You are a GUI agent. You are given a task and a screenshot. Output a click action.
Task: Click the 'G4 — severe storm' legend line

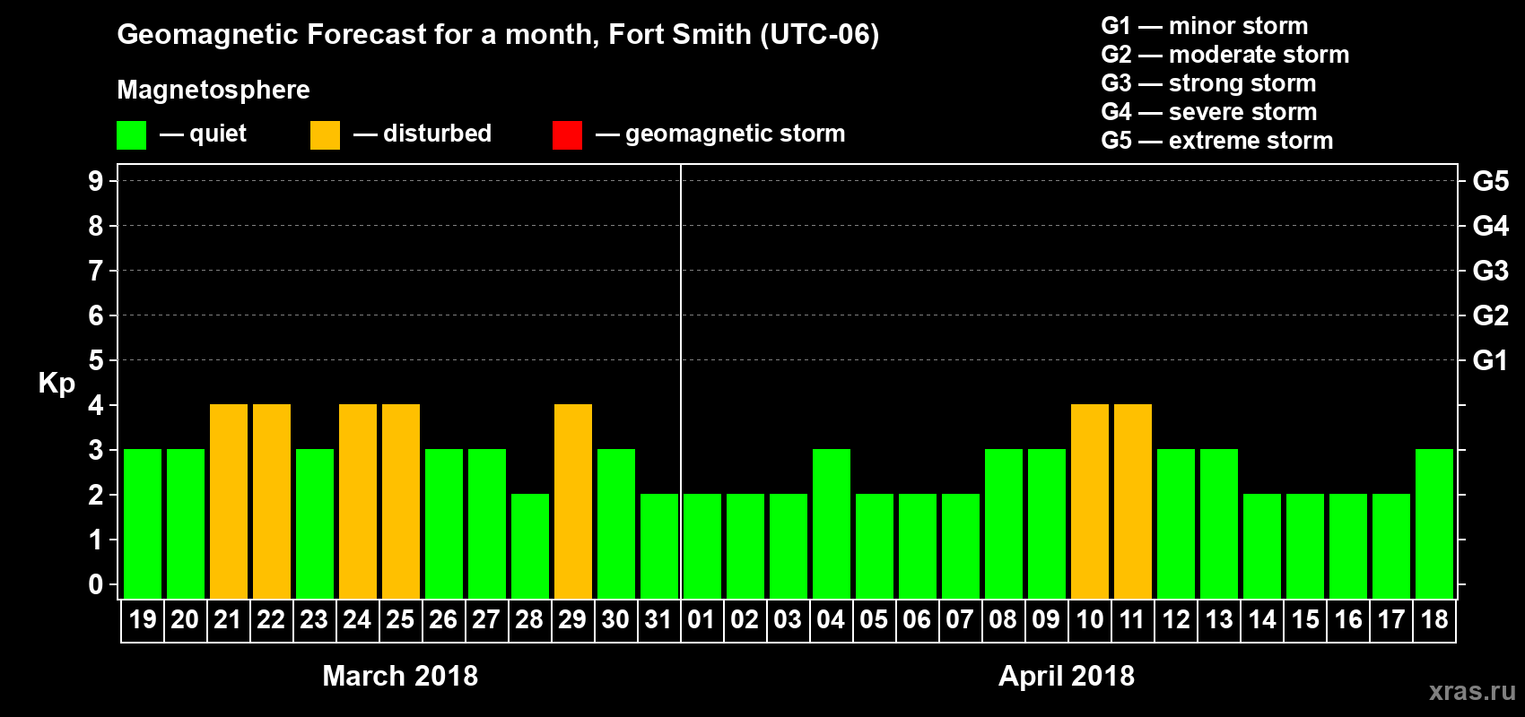pyautogui.click(x=1209, y=112)
